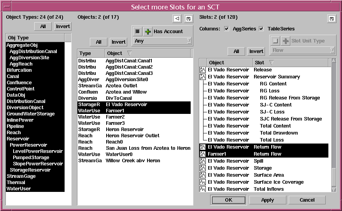The image size is (342, 211).
Task: Select SJC Release From Storage slot
Action: [x=264, y=119]
